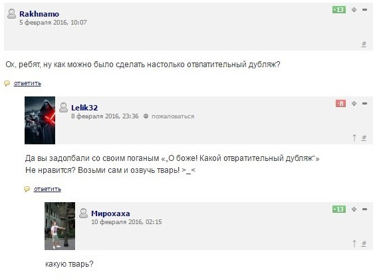Upvote Мирохаха's comment with plus icon
The image size is (377, 278).
pyautogui.click(x=354, y=209)
